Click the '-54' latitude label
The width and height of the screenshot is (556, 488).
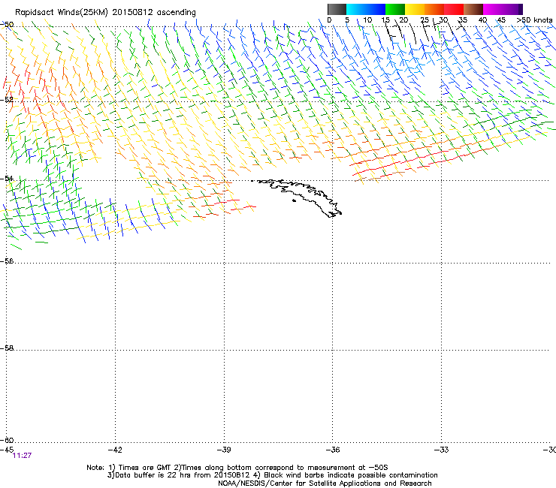(7, 178)
